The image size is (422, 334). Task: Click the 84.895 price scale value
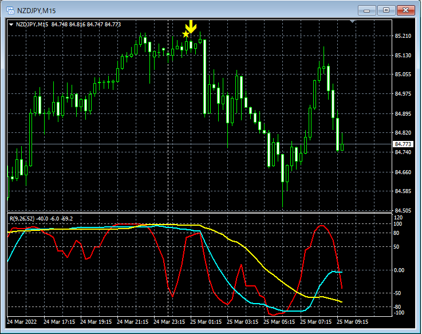[403, 114]
